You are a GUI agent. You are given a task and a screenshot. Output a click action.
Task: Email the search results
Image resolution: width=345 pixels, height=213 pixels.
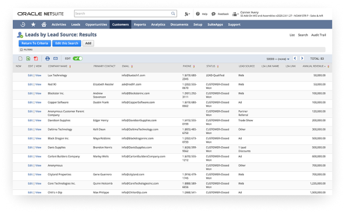coord(55,58)
